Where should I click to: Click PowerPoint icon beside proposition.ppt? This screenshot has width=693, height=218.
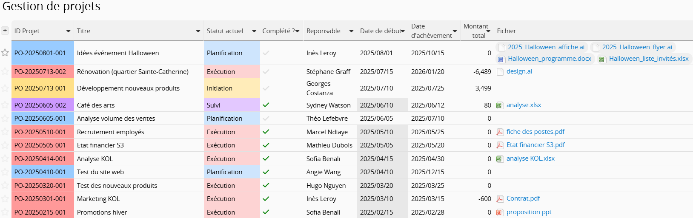tap(500, 212)
